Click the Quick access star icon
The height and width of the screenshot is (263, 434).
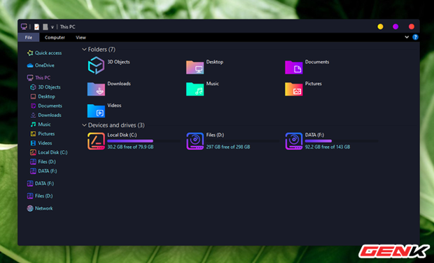(30, 53)
